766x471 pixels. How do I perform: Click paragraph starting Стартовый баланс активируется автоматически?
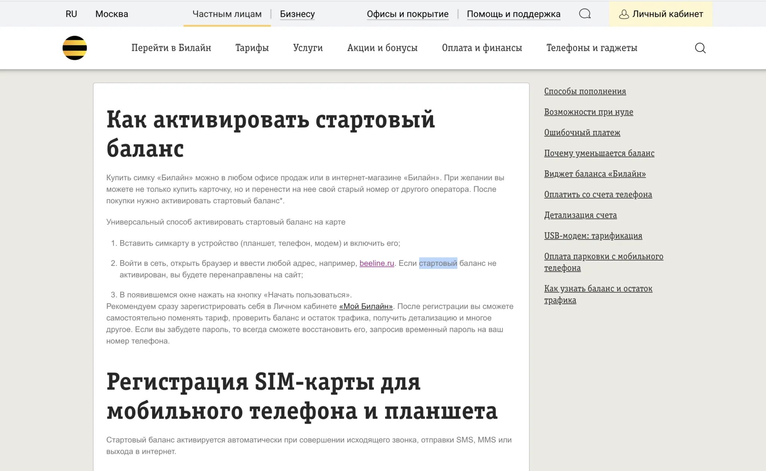point(309,446)
